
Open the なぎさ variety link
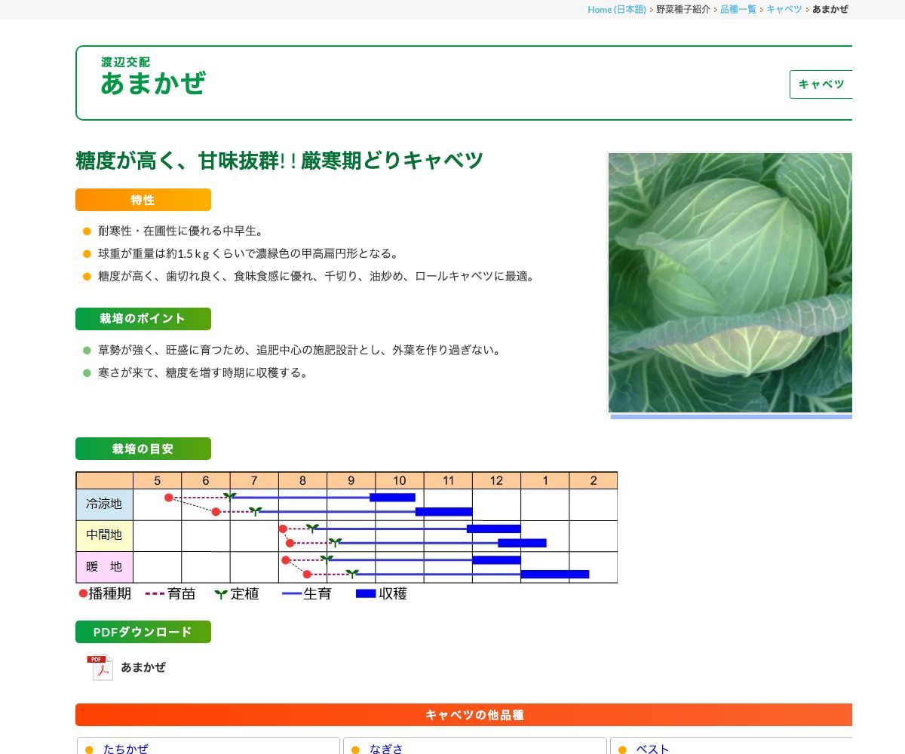click(385, 749)
